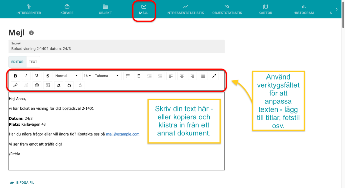Insert an image into the email
This screenshot has width=345, height=188.
click(48, 85)
